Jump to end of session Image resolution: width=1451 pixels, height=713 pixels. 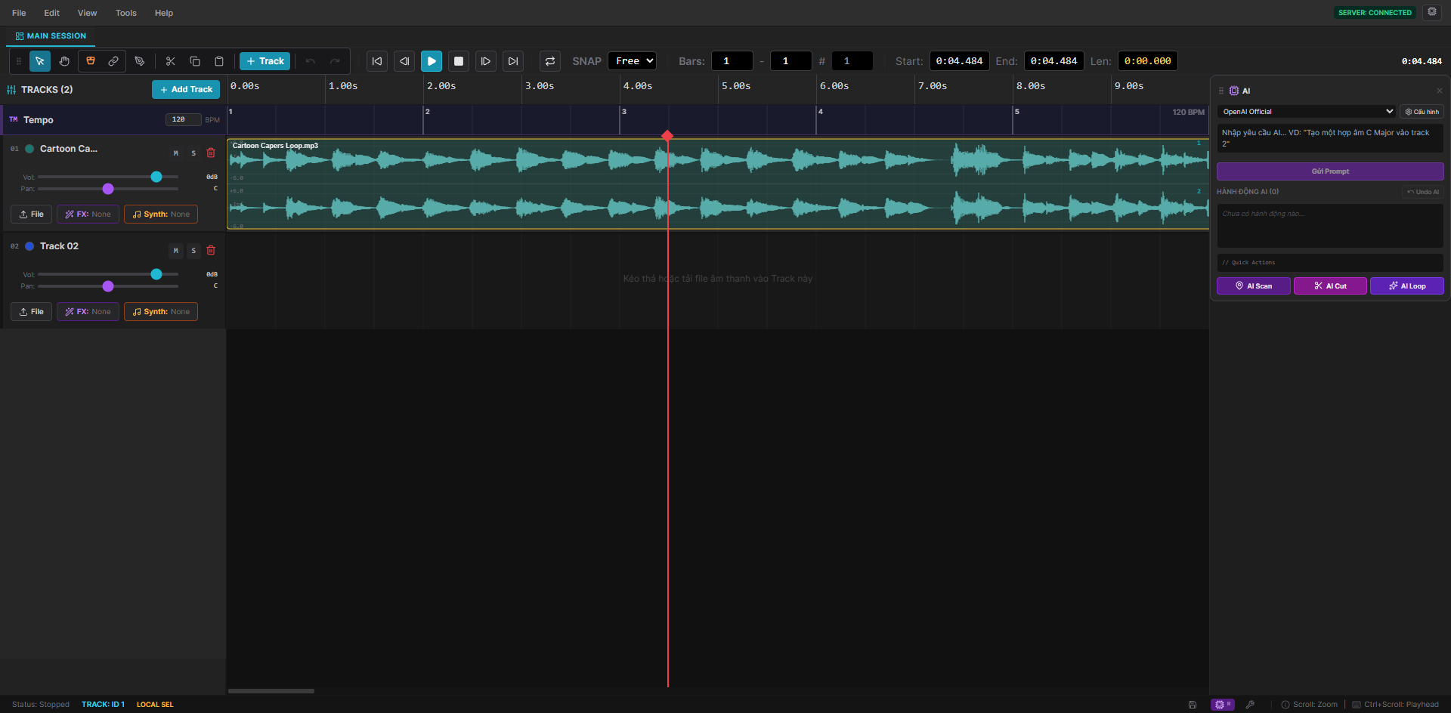[x=513, y=61]
